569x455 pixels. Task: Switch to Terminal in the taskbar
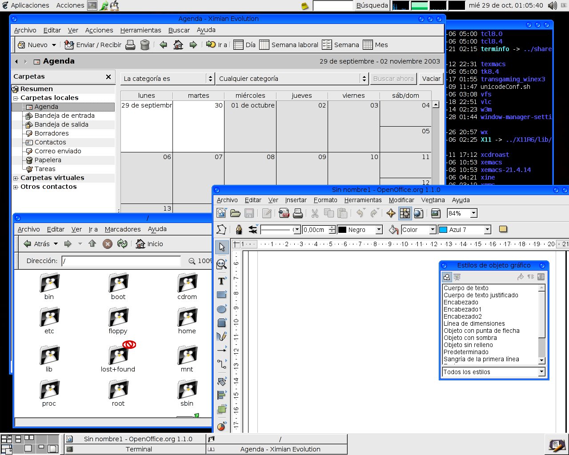[x=135, y=449]
